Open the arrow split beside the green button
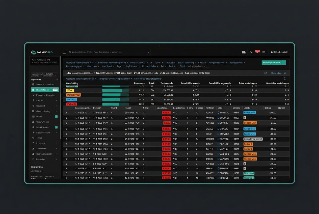The width and height of the screenshot is (319, 214). pyautogui.click(x=284, y=63)
